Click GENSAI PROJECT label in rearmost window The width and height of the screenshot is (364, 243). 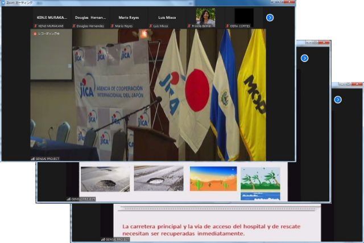click(x=118, y=239)
